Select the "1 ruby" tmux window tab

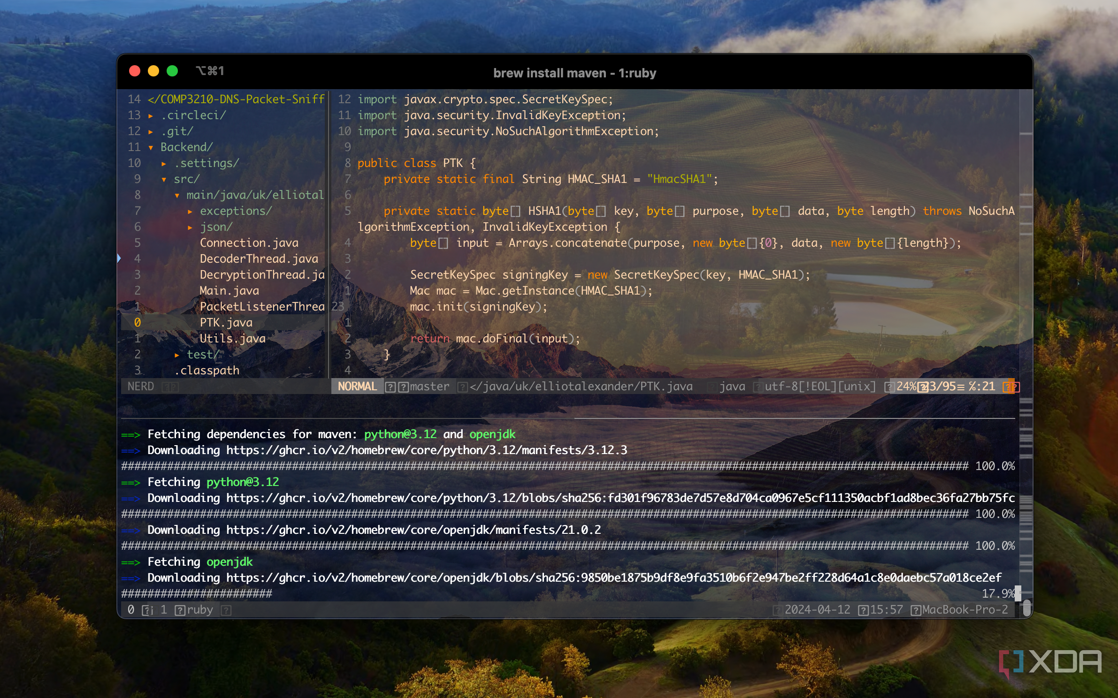point(188,609)
